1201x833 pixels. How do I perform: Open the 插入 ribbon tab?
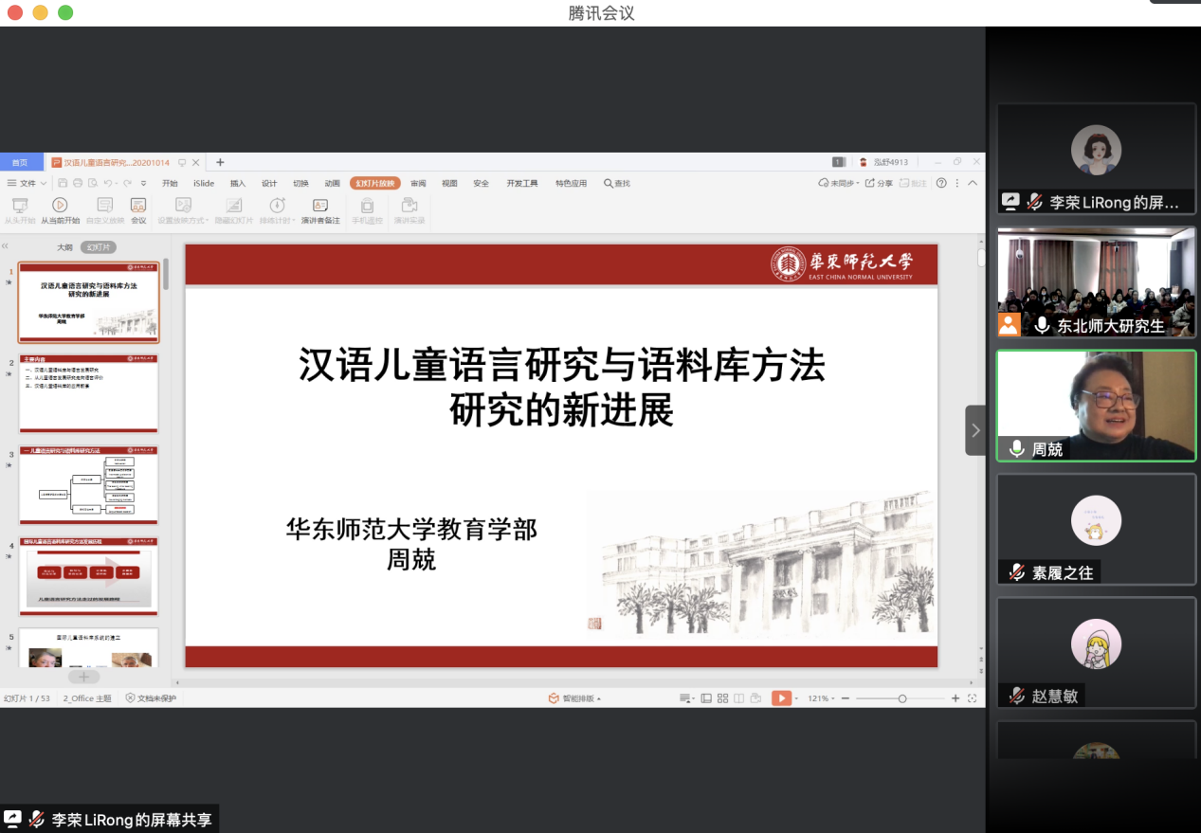237,184
